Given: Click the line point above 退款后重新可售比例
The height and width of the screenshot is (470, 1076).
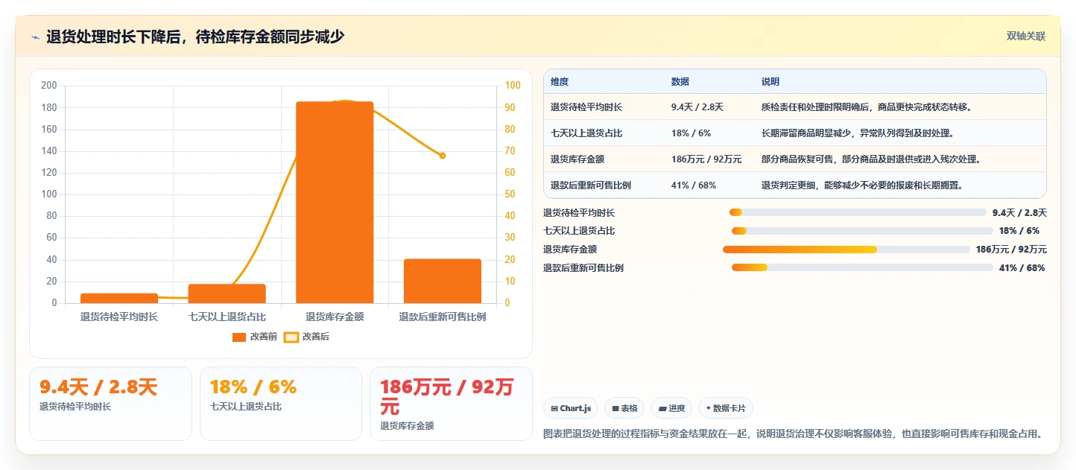Looking at the screenshot, I should [x=443, y=156].
